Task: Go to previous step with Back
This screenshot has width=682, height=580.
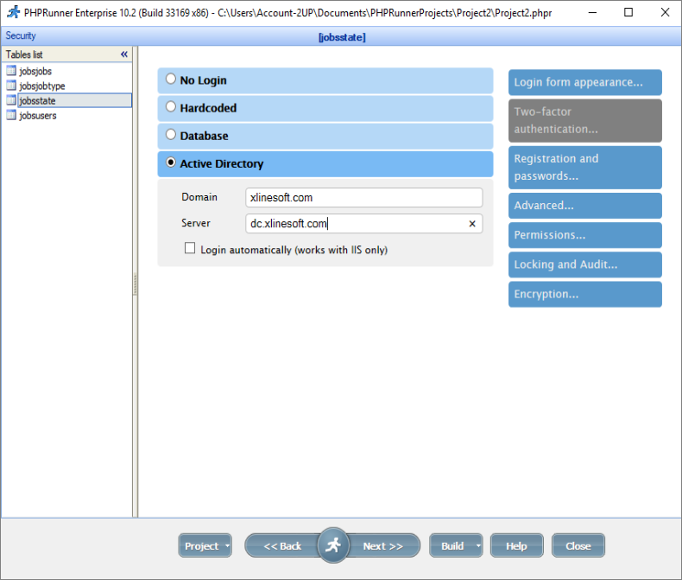Action: tap(282, 545)
